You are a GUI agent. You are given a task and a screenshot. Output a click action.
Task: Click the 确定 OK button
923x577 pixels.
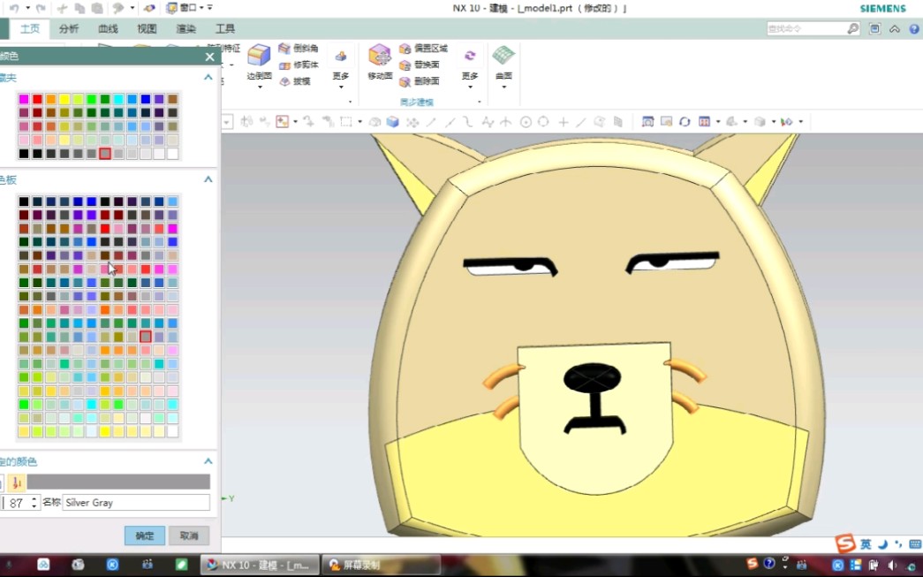(x=145, y=535)
